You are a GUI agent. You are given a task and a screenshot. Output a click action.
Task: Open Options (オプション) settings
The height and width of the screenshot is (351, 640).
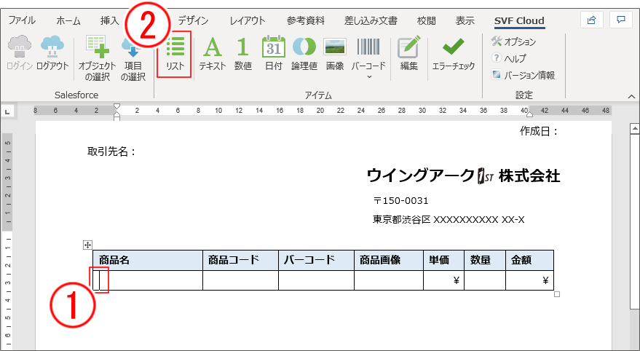coord(513,42)
